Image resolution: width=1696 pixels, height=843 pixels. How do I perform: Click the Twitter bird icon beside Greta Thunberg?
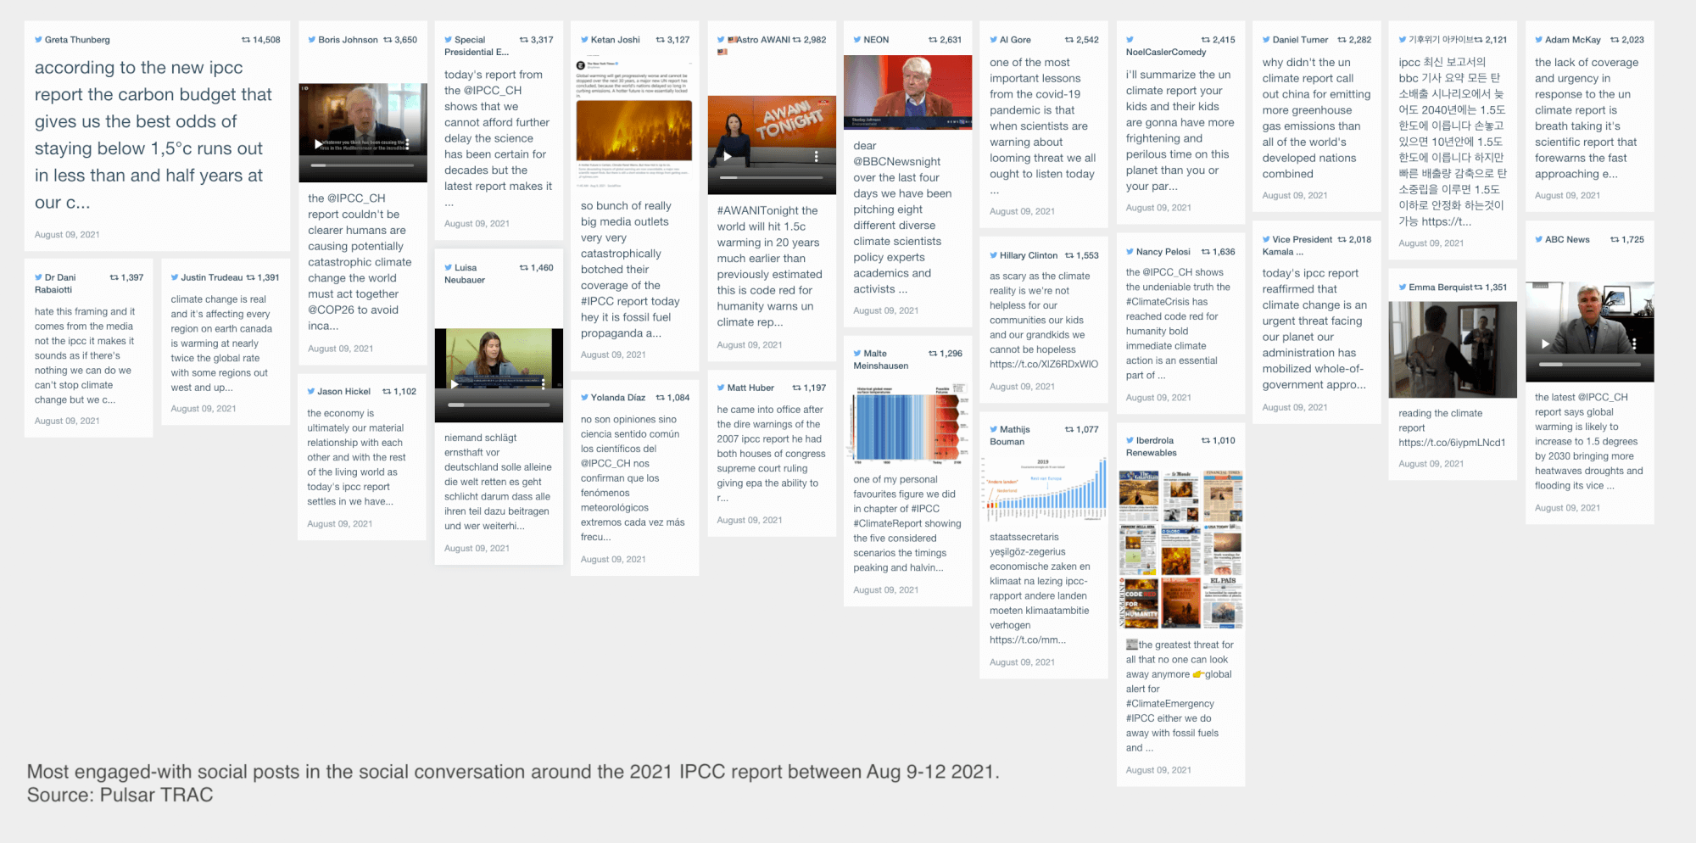click(x=38, y=40)
